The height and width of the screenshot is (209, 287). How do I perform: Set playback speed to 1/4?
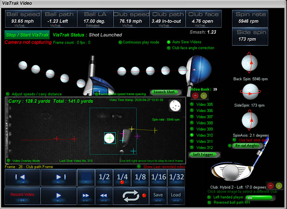click(x=122, y=177)
